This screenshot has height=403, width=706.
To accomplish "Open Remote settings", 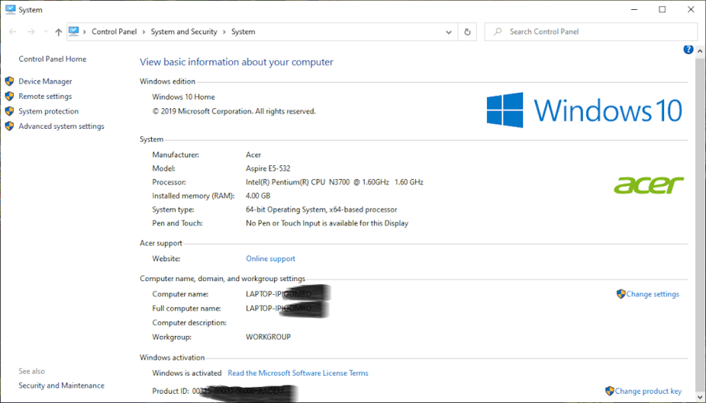I will point(45,97).
